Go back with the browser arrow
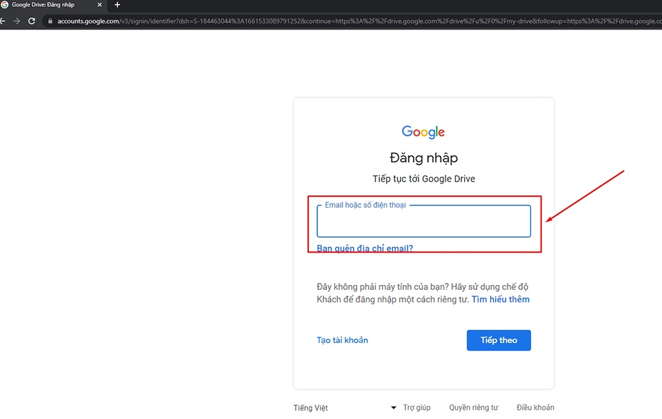662x419 pixels. pyautogui.click(x=3, y=21)
